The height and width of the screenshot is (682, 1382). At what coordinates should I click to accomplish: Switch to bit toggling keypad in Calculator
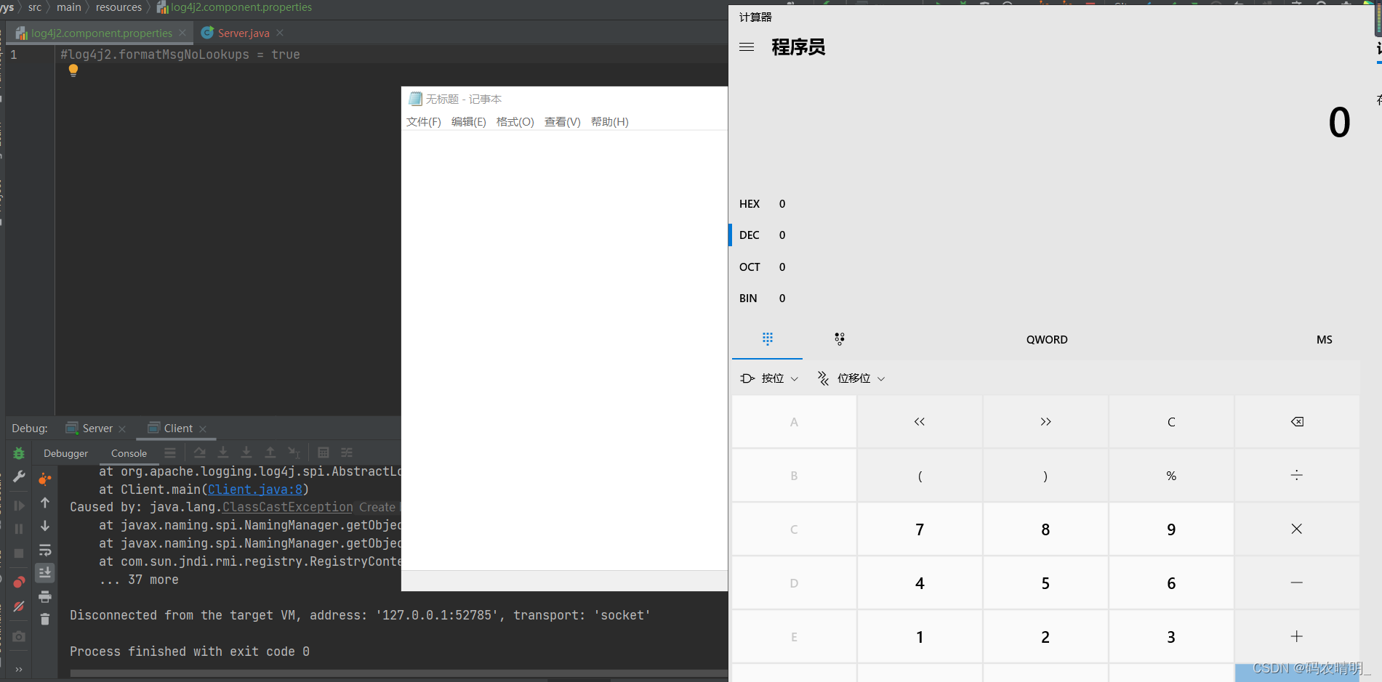(840, 339)
